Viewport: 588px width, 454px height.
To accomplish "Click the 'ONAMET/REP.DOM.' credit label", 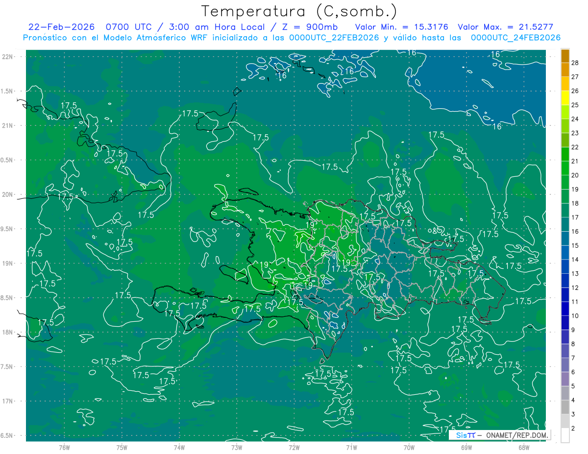I will [517, 435].
